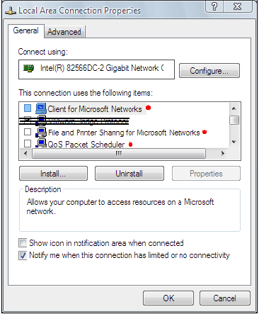Click the Client for Microsoft Networks icon
This screenshot has width=259, height=314.
coord(41,108)
